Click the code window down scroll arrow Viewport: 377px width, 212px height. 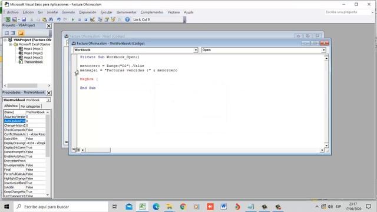click(326, 145)
